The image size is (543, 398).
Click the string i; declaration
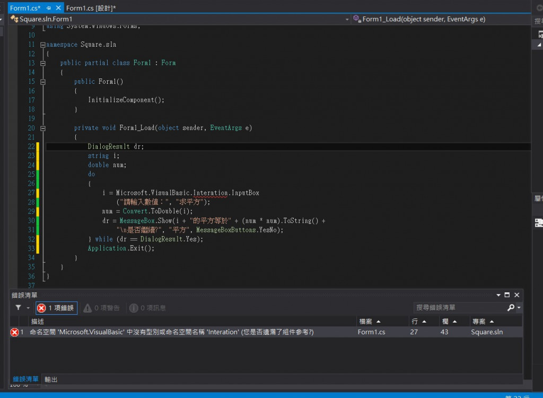pos(103,156)
